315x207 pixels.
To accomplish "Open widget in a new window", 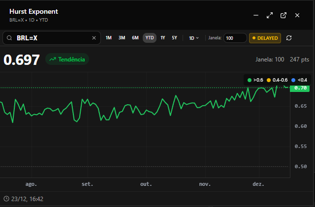I will click(283, 15).
